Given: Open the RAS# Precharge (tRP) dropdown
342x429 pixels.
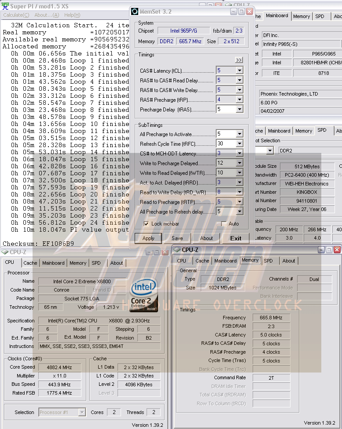Looking at the screenshot, I should [x=239, y=100].
